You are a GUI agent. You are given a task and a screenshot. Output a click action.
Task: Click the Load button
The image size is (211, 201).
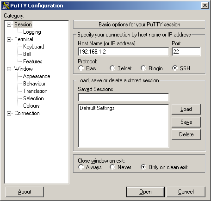[x=186, y=109]
